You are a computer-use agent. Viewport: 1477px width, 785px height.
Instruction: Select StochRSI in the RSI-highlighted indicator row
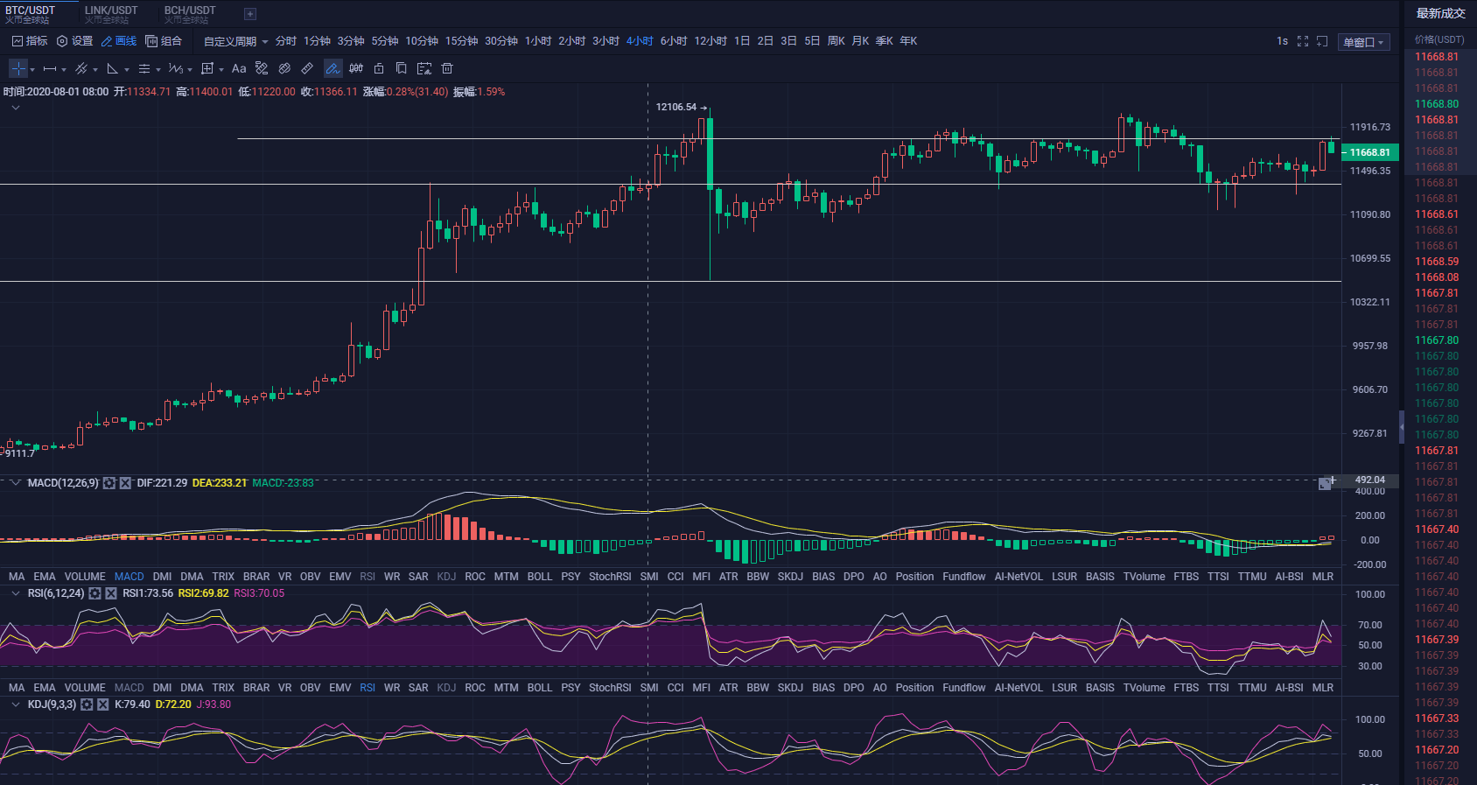point(610,688)
